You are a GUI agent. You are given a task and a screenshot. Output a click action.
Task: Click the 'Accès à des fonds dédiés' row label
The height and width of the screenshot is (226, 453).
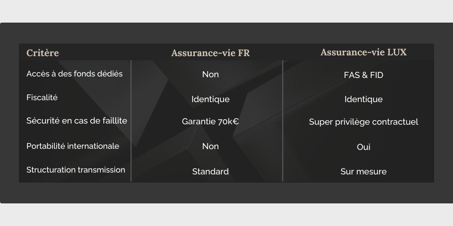(x=74, y=74)
